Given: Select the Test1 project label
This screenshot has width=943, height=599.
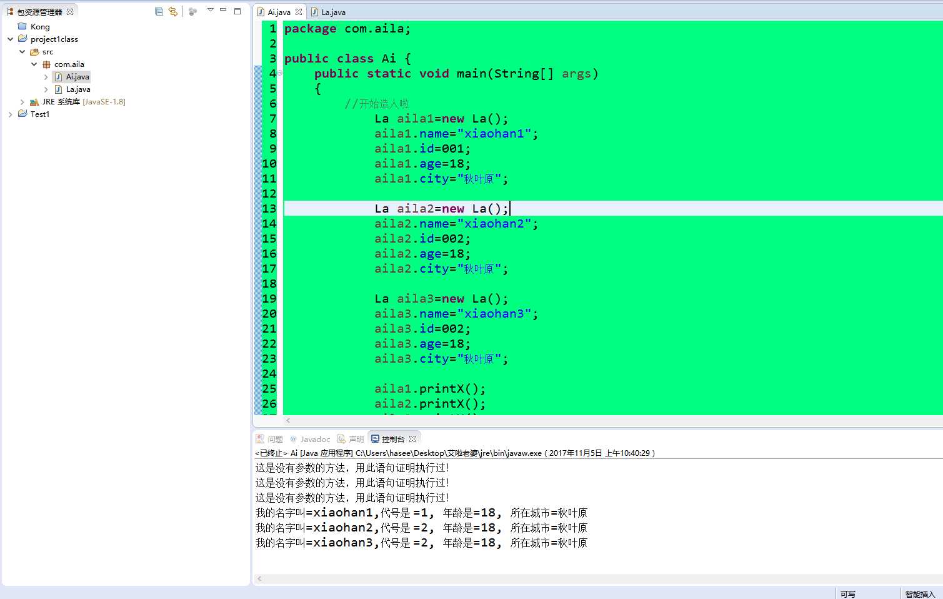Looking at the screenshot, I should (x=40, y=114).
